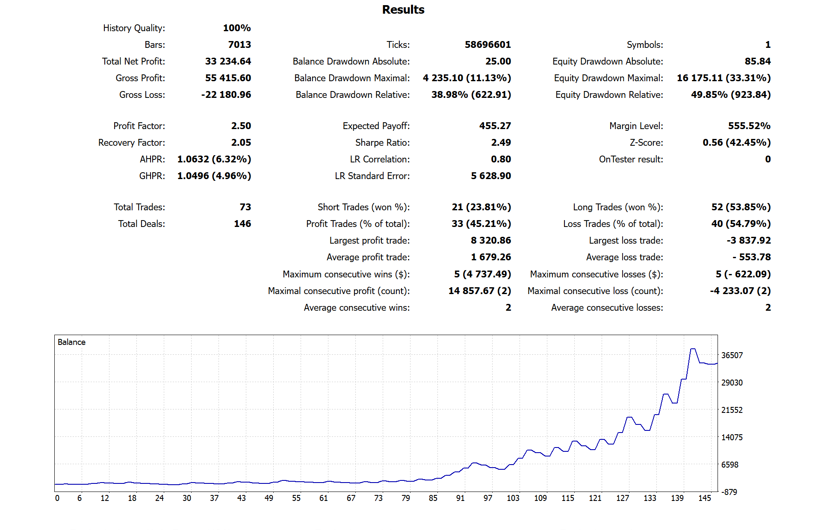Click the Results heading

tap(403, 9)
